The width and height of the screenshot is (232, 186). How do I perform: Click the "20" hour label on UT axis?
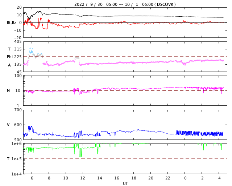coord(151,178)
